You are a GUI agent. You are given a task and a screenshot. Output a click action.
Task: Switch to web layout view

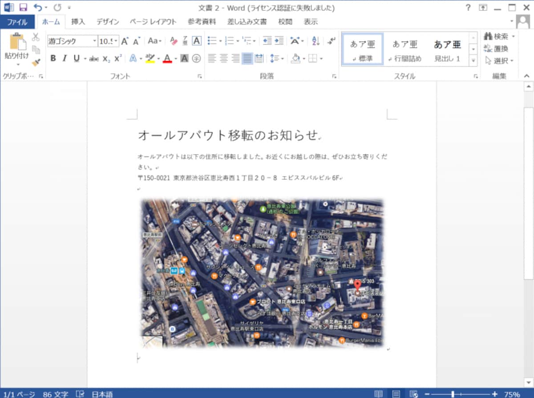click(414, 394)
